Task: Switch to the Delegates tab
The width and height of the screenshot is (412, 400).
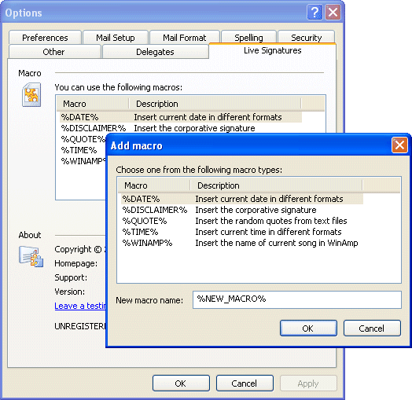Action: coord(155,52)
